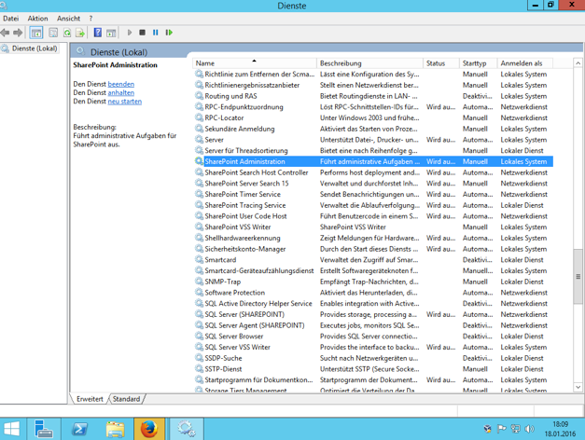Click the Refresh icon in toolbar
Viewport: 585px width, 440px height.
(67, 33)
